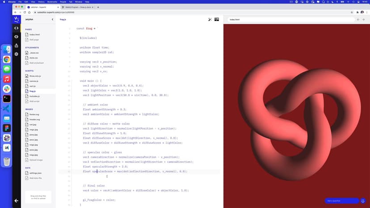Go back in the preview pane
The width and height of the screenshot is (370, 208).
pyautogui.click(x=358, y=20)
